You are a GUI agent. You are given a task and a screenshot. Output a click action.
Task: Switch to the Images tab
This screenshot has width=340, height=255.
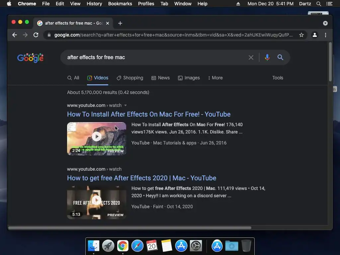(x=189, y=78)
